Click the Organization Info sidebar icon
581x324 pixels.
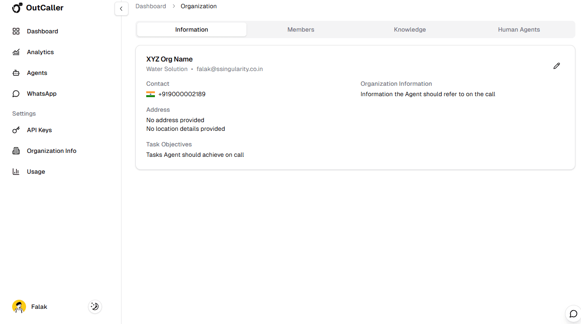(16, 151)
